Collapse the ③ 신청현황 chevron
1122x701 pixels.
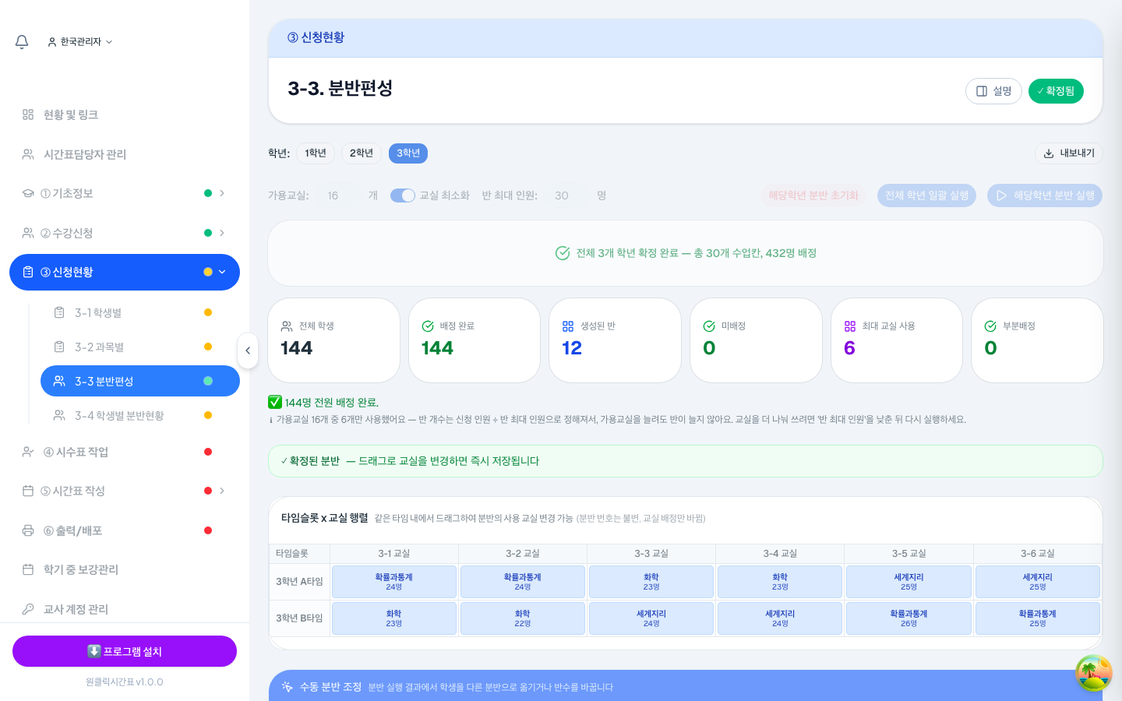222,272
